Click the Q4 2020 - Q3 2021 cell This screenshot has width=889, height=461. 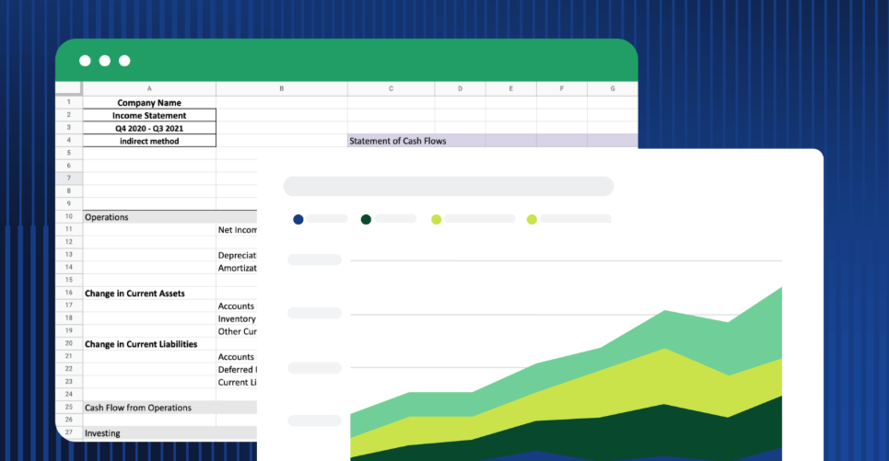149,129
